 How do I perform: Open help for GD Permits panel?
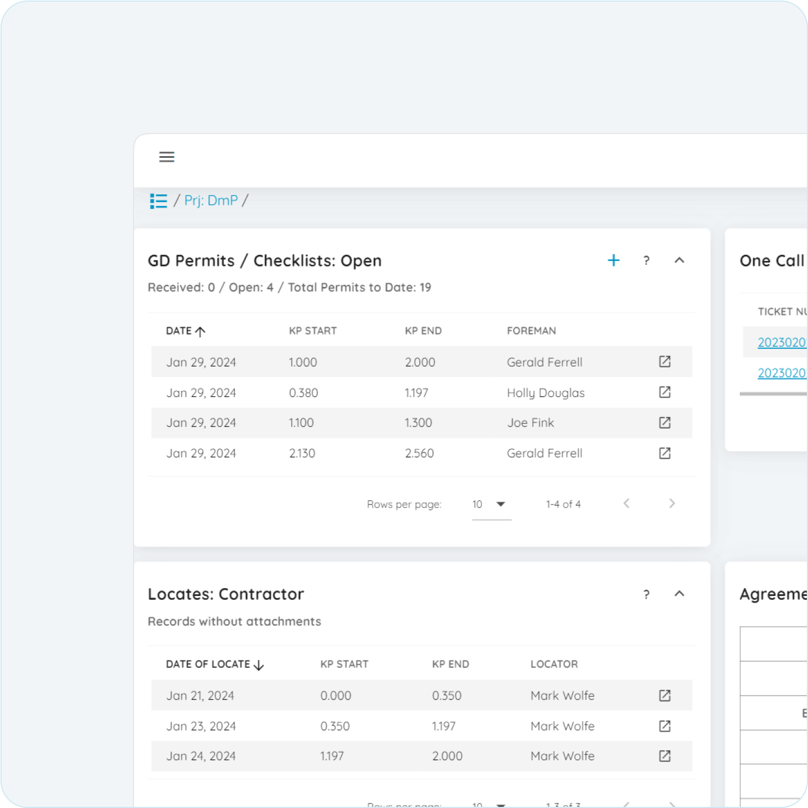click(x=646, y=261)
